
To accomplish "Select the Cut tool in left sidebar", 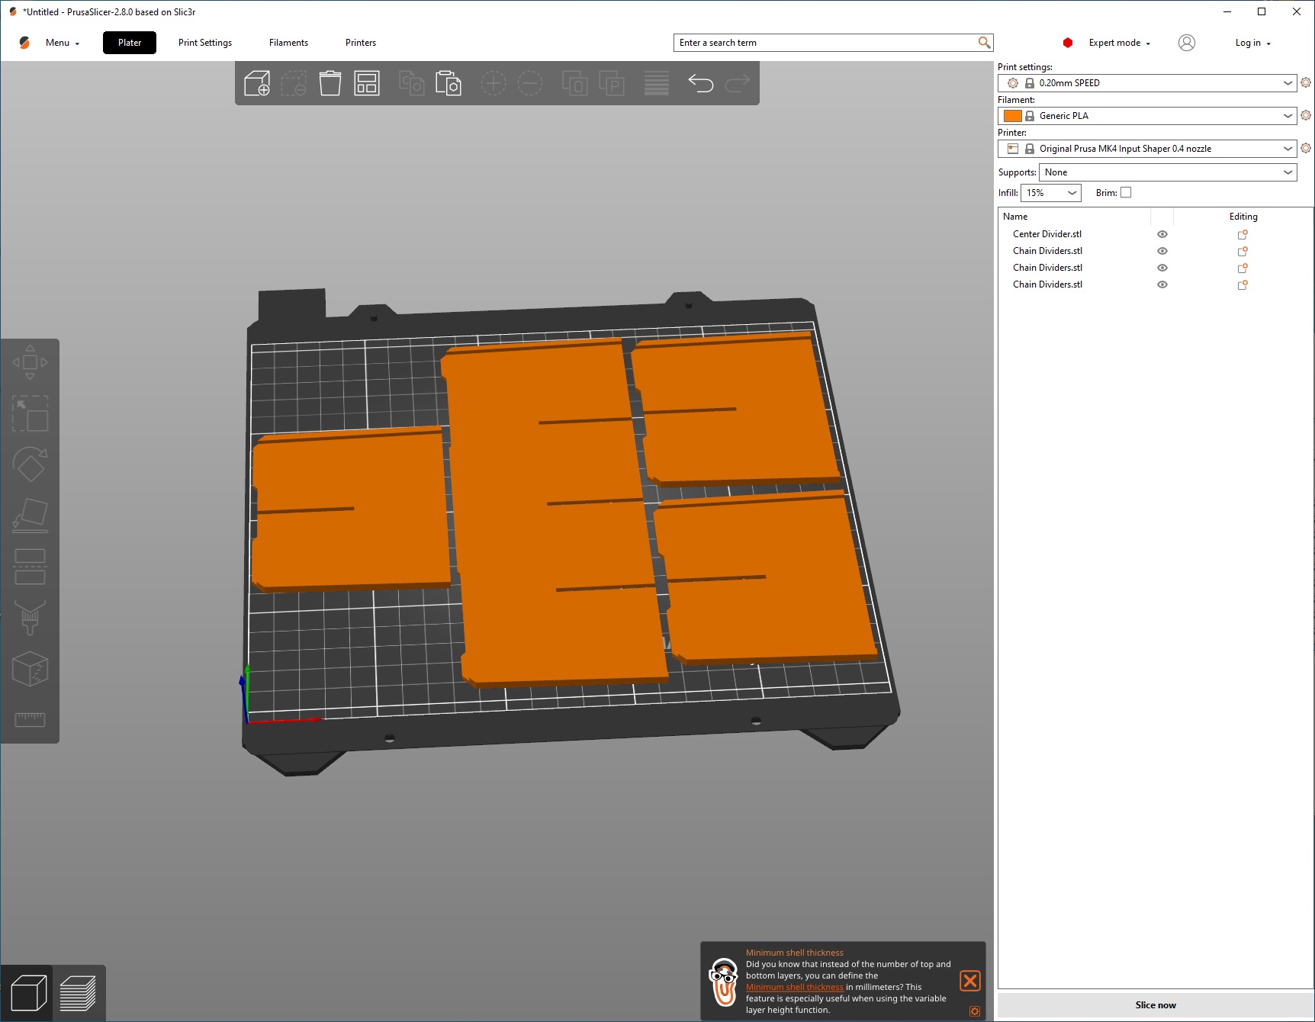I will pos(30,567).
